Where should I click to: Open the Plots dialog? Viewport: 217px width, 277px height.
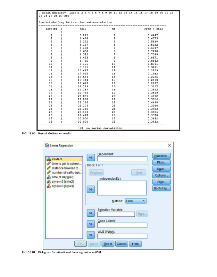(162, 162)
